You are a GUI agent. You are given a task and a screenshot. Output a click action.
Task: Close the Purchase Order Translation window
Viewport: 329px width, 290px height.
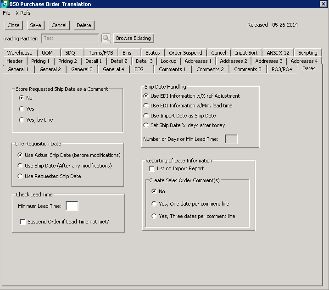pos(323,4)
